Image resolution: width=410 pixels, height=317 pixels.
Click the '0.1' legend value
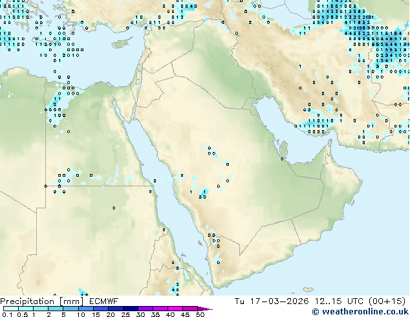pyautogui.click(x=7, y=314)
